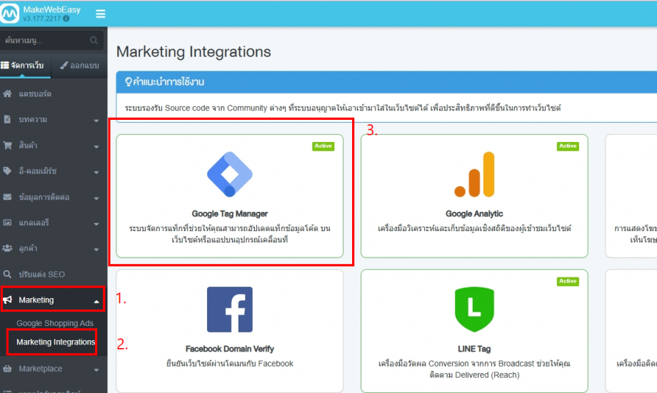The height and width of the screenshot is (393, 657).
Task: Click the Facebook logo icon
Action: [230, 310]
